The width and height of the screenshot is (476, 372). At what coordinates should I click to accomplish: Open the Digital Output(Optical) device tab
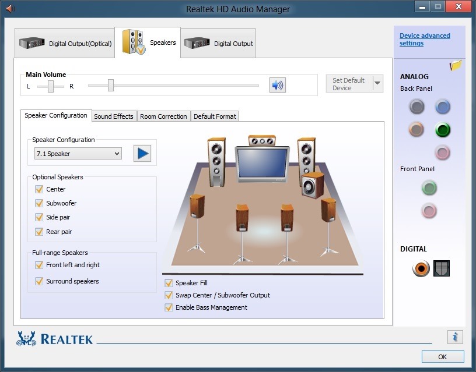pyautogui.click(x=64, y=42)
